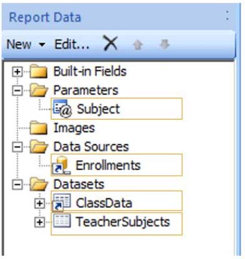Click the move up arrow icon
Image resolution: width=245 pixels, height=259 pixels.
click(x=137, y=44)
